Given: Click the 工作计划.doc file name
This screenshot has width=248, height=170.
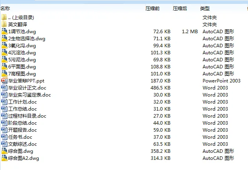Looking at the screenshot, I should tap(23, 102).
